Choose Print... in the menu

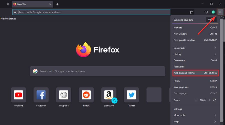point(195,81)
